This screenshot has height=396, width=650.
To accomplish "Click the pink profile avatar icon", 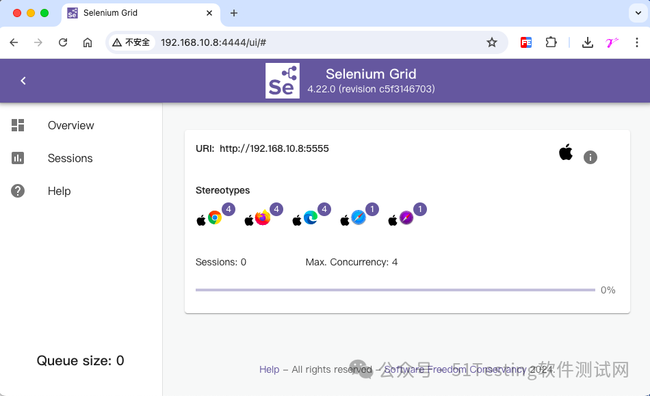I will [612, 42].
